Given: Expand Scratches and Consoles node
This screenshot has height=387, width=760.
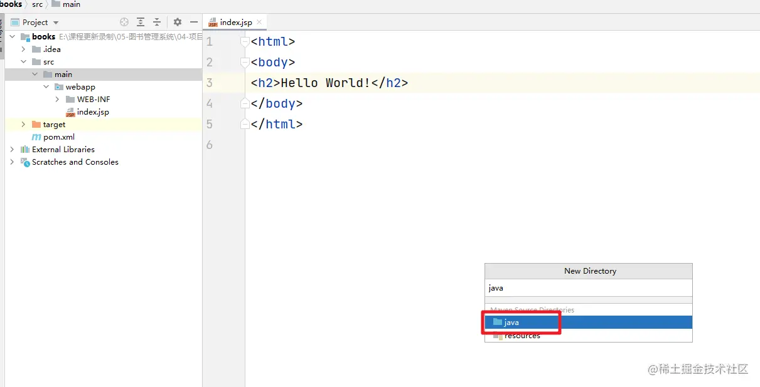Looking at the screenshot, I should (x=13, y=162).
